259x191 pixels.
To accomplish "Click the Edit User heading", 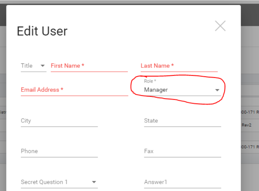I will pyautogui.click(x=42, y=31).
